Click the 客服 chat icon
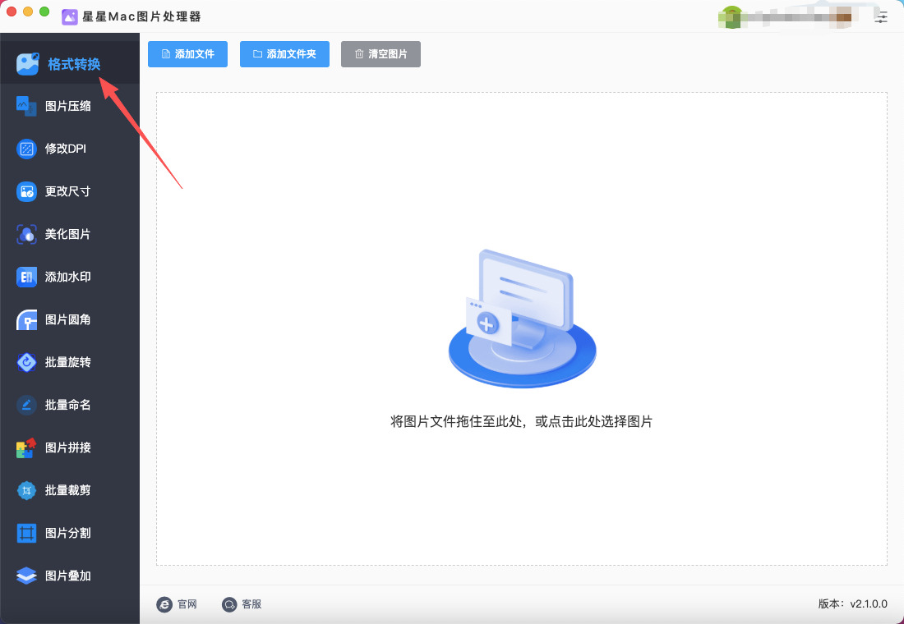 coord(229,604)
